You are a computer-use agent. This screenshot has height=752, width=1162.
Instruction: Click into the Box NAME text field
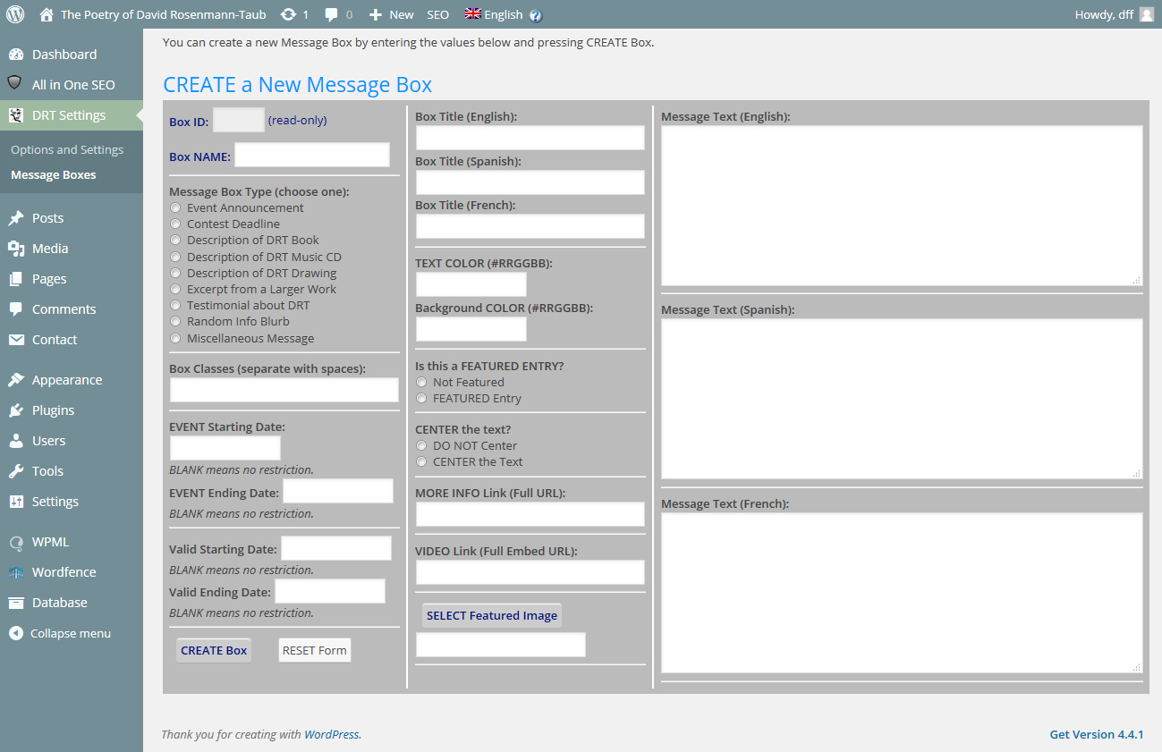click(x=311, y=155)
